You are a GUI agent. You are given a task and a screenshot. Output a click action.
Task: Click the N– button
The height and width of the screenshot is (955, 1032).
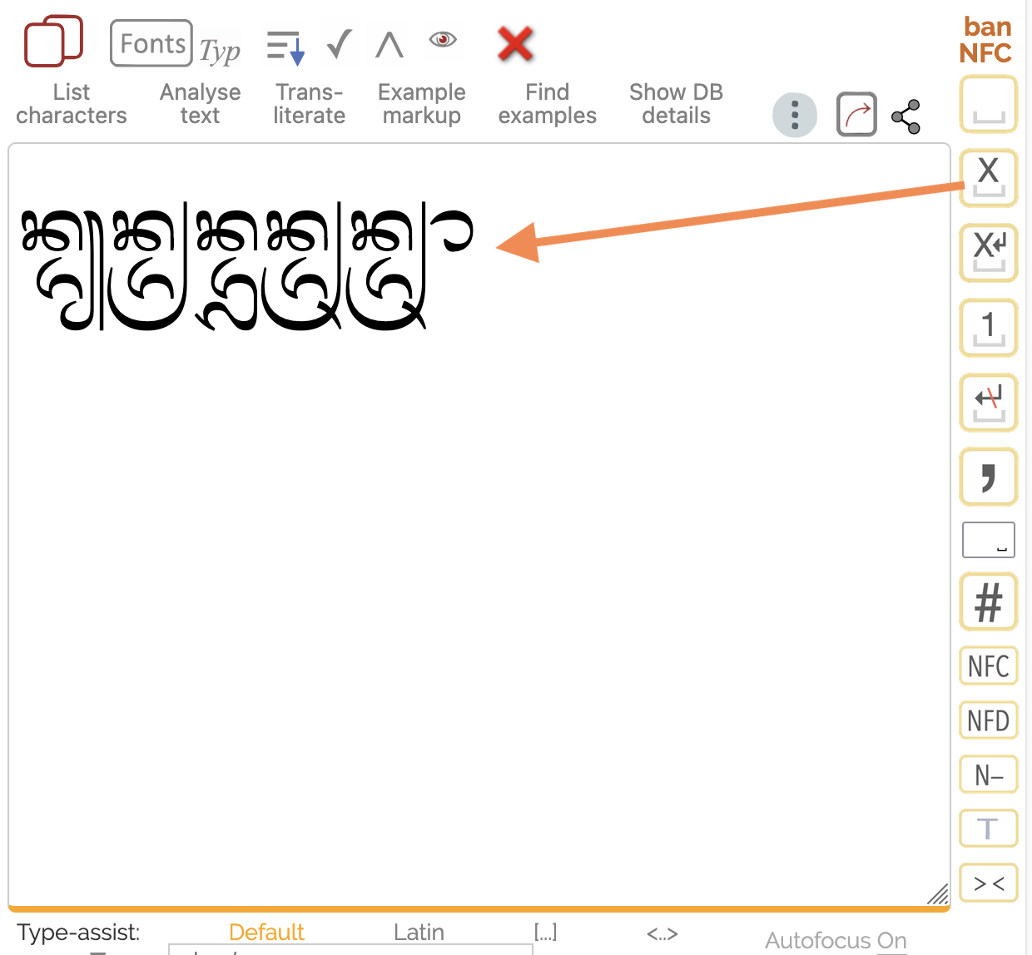click(989, 775)
